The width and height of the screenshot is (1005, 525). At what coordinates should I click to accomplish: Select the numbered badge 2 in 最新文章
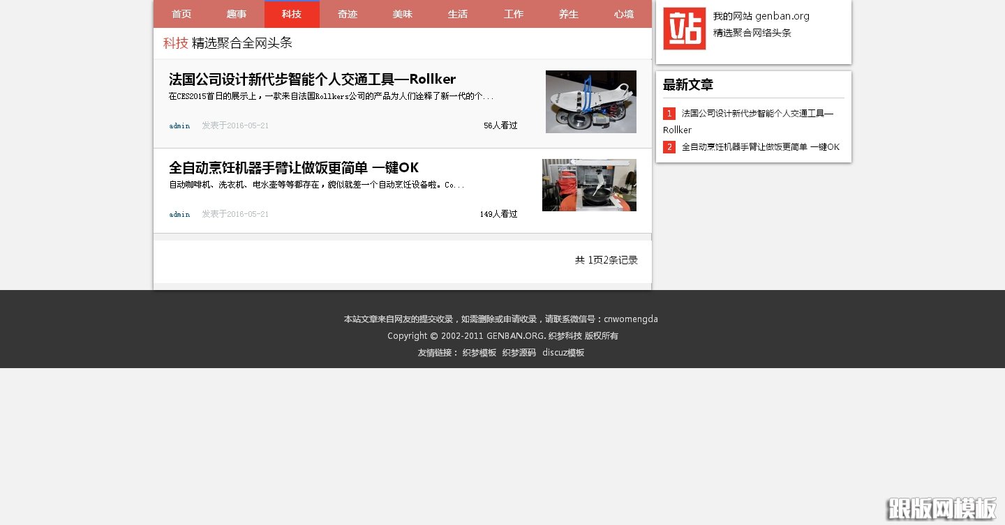tap(669, 147)
